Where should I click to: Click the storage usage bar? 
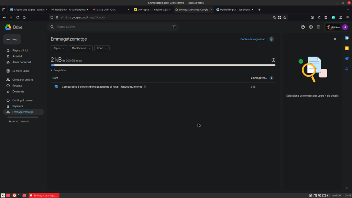pyautogui.click(x=163, y=65)
